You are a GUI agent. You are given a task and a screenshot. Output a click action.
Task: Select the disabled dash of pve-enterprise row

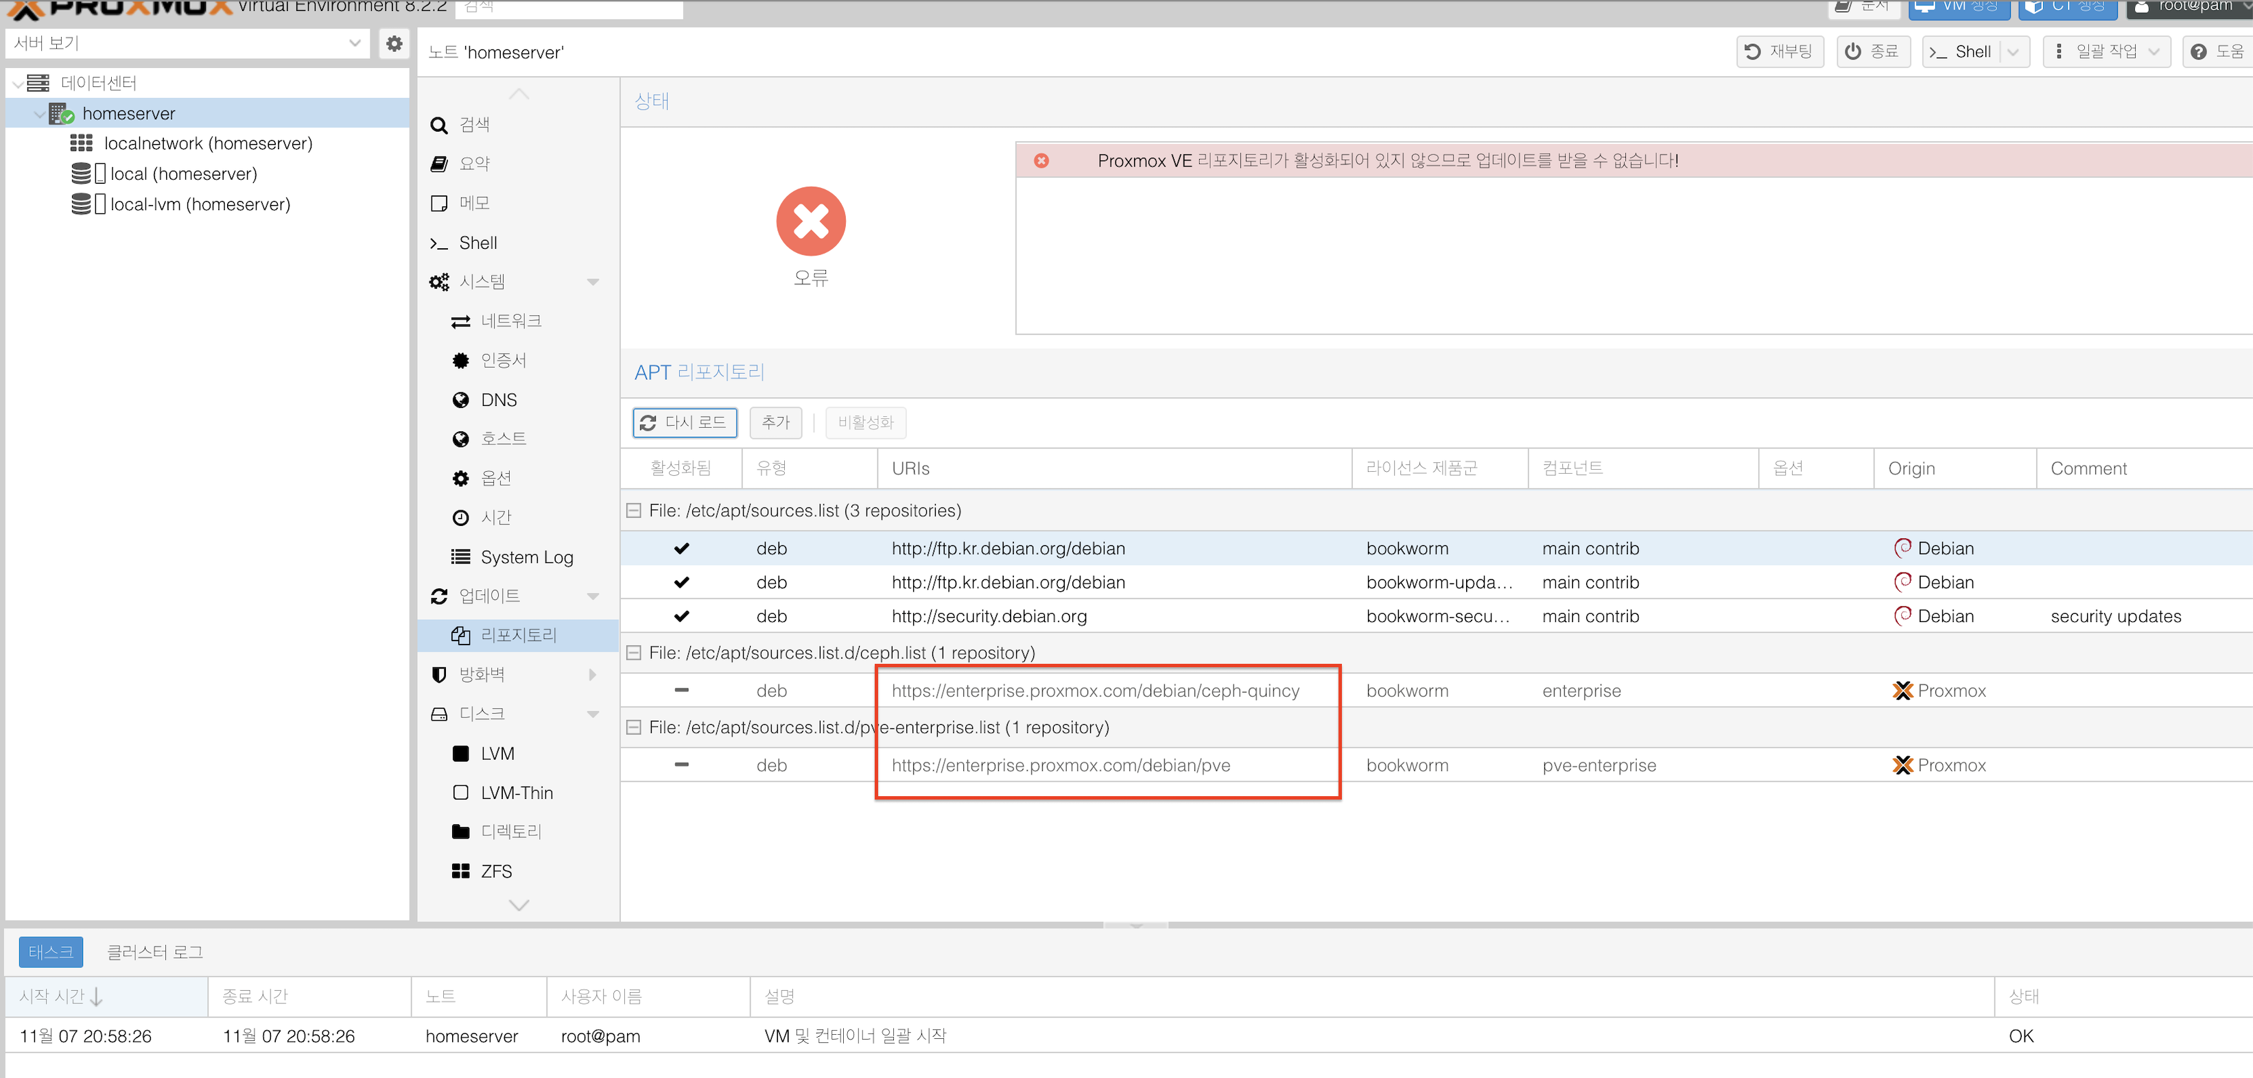[681, 765]
